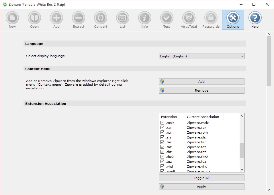Image resolution: width=274 pixels, height=195 pixels.
Task: Select the Options tools icon
Action: coord(233,18)
